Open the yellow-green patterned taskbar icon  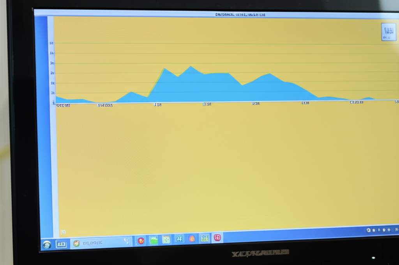[205, 238]
